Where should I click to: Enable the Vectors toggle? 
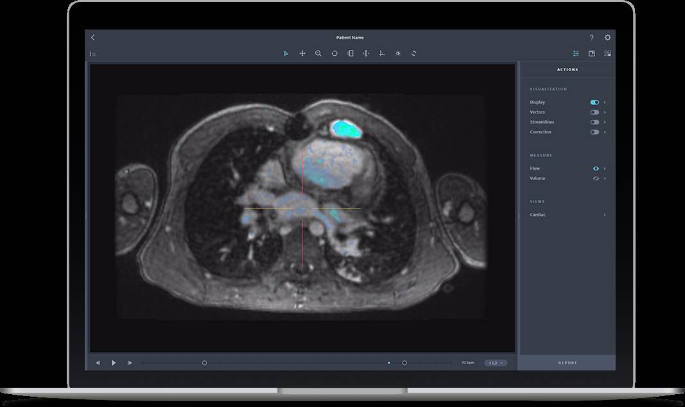pyautogui.click(x=594, y=112)
